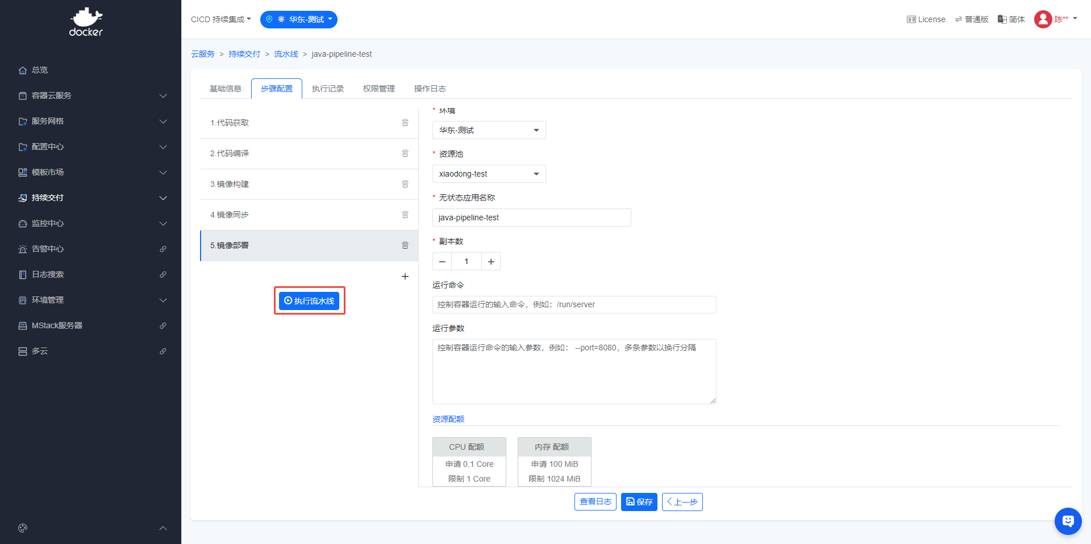Select the CPU 配额 quota card
This screenshot has width=1091, height=544.
coord(469,462)
